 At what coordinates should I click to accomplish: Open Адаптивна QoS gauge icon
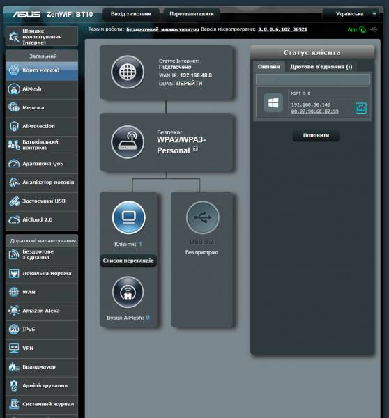(x=14, y=164)
